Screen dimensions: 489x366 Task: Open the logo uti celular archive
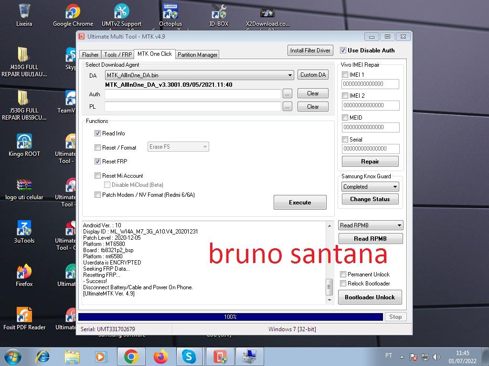pos(24,189)
